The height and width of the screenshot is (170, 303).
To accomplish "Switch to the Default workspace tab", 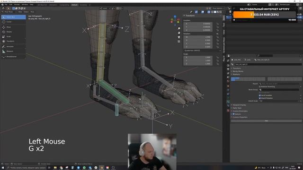I will pos(74,5).
